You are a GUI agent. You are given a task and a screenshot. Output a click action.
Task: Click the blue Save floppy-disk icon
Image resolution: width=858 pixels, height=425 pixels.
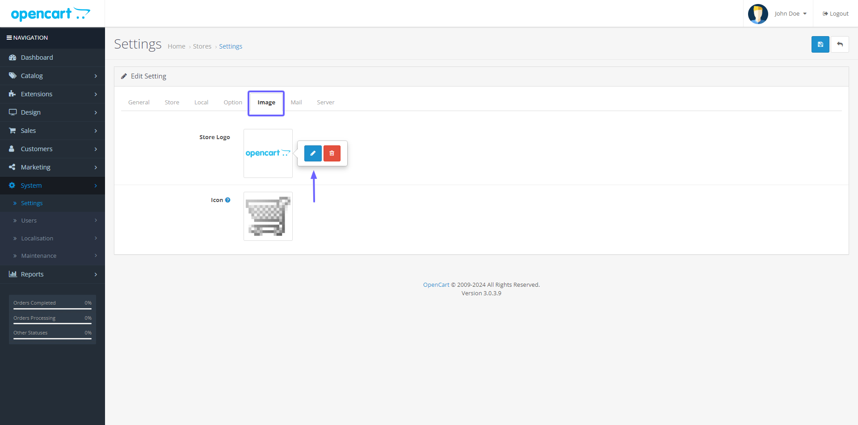point(820,45)
